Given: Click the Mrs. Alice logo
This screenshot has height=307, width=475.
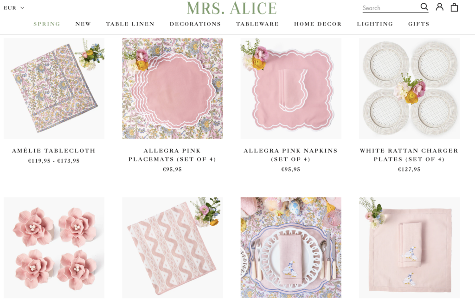Looking at the screenshot, I should coord(231,8).
